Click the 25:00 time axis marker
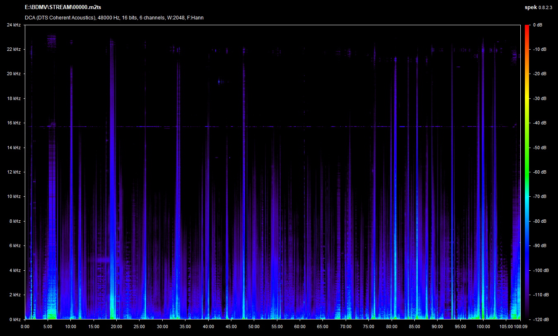 [139, 326]
